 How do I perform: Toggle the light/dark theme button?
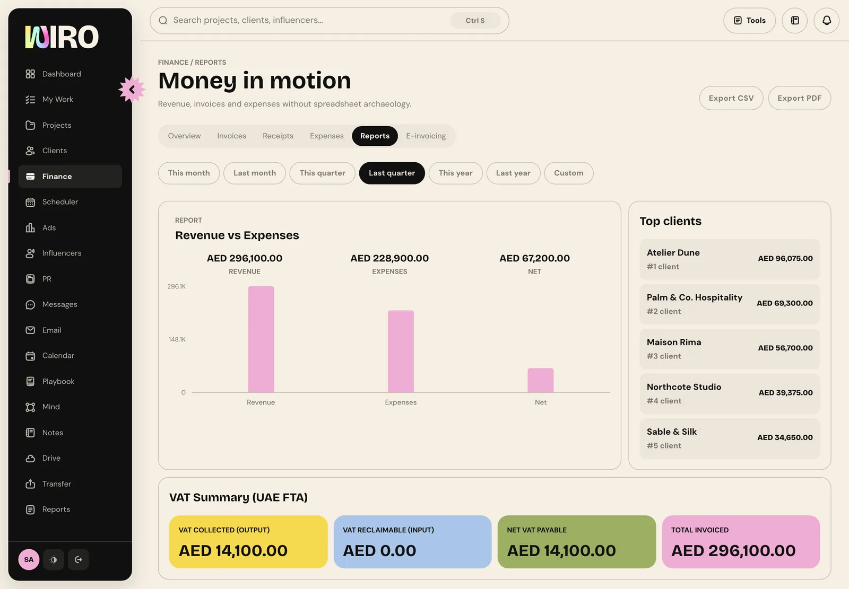[54, 559]
